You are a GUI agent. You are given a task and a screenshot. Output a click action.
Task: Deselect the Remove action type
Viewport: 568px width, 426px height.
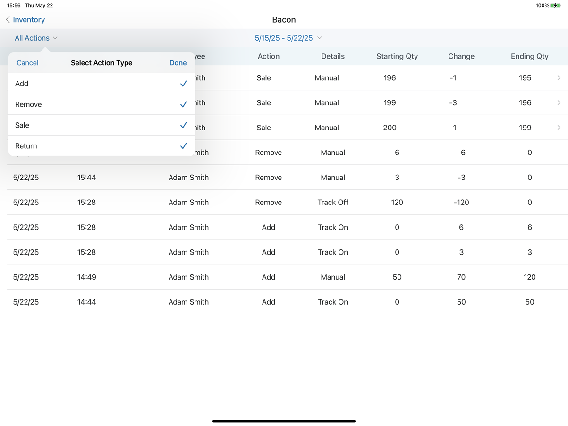183,104
